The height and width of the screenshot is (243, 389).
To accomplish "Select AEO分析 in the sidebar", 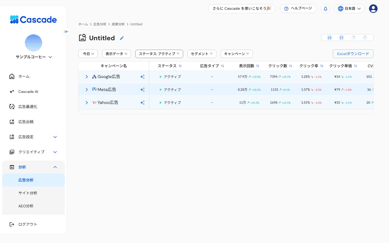I will 33,206.
